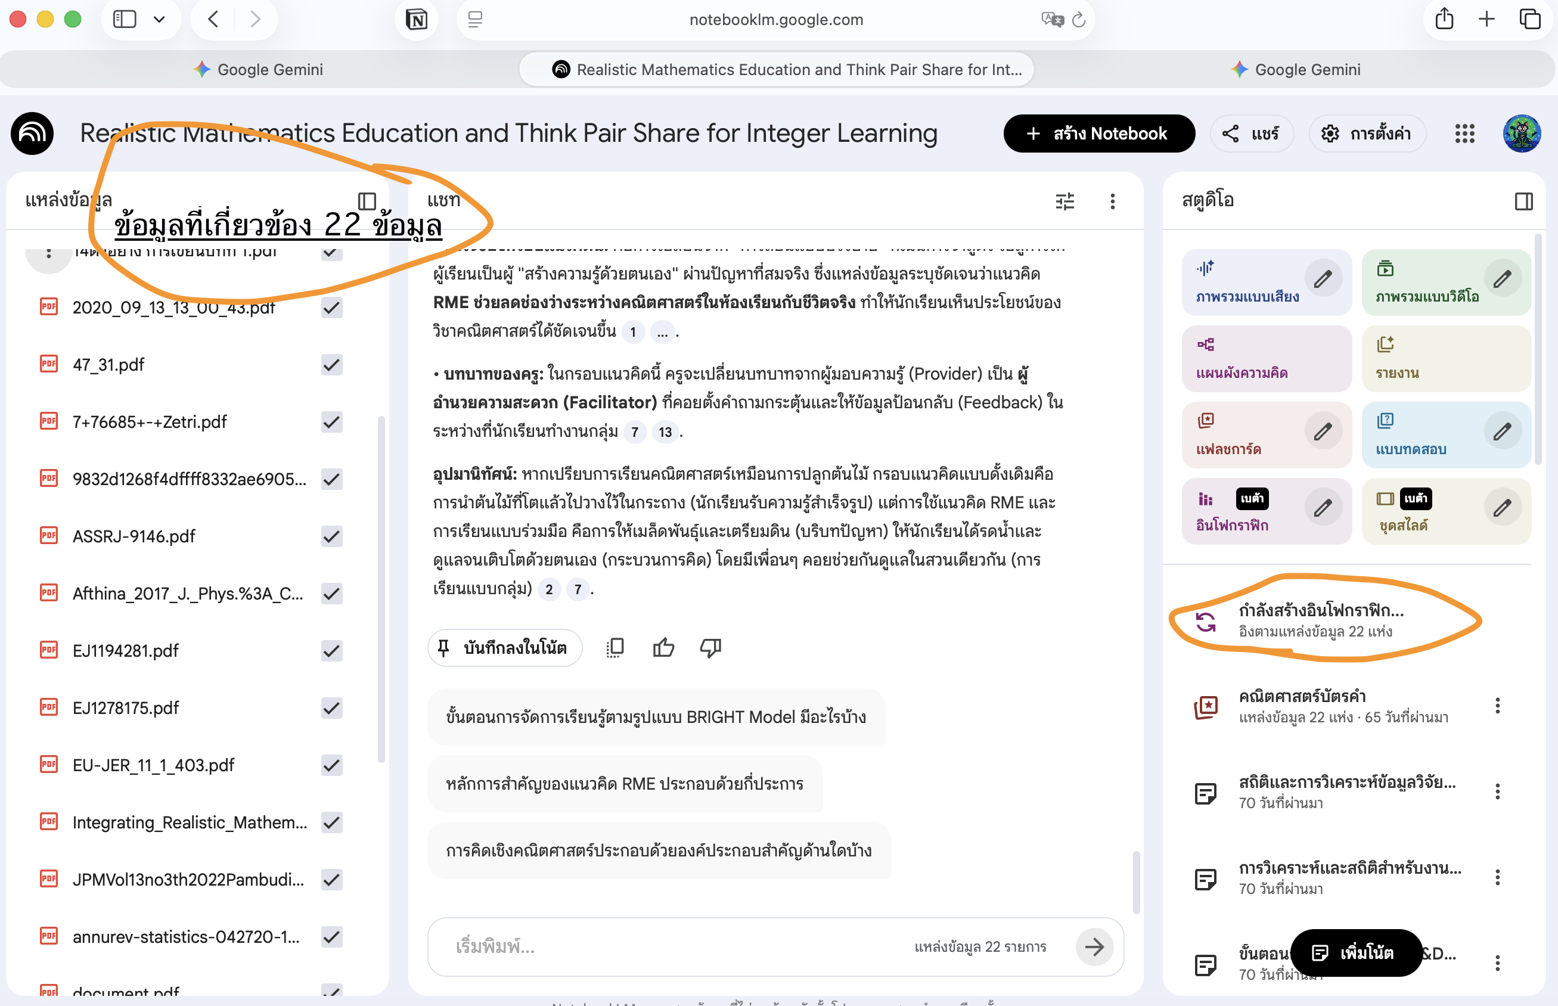Edit the infographic tile with its pencil icon

[x=1323, y=508]
